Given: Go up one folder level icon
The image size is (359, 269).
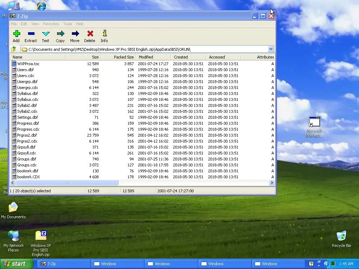Looking at the screenshot, I should tap(14, 49).
